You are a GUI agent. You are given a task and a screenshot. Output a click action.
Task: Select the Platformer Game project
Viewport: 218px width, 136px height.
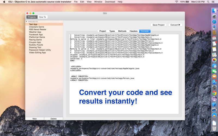(44, 37)
